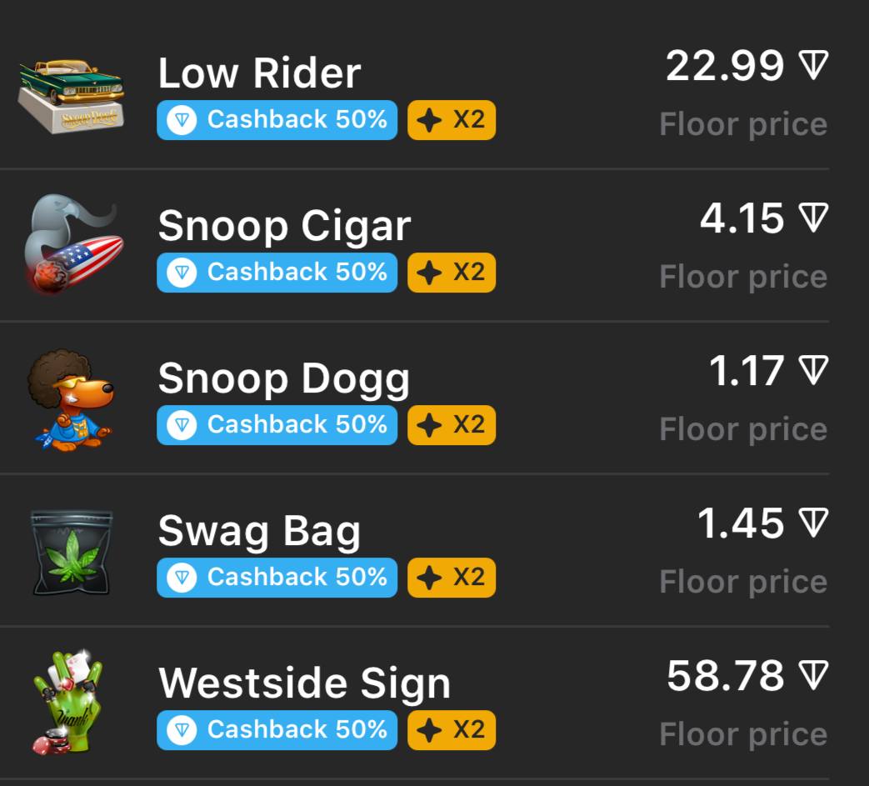Choose the Westside Sign hand icon

68,703
